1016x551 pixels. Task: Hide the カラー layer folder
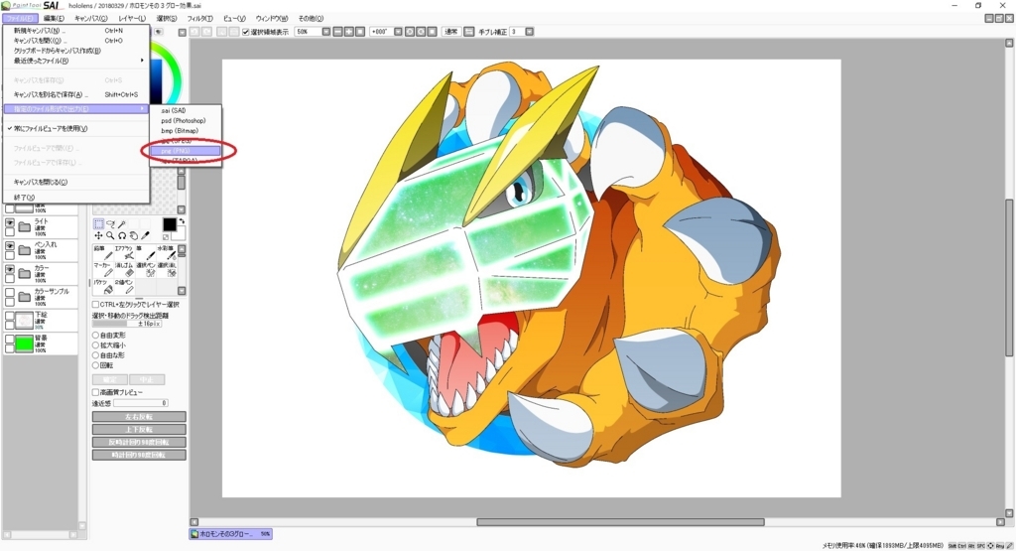[x=10, y=269]
